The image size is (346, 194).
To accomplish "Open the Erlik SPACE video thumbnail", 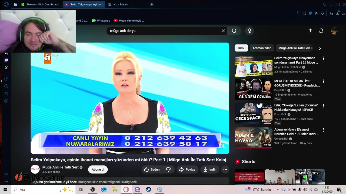I will [254, 113].
